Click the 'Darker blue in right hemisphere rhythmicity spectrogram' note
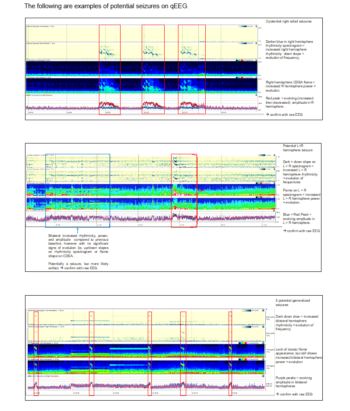 [x=289, y=50]
